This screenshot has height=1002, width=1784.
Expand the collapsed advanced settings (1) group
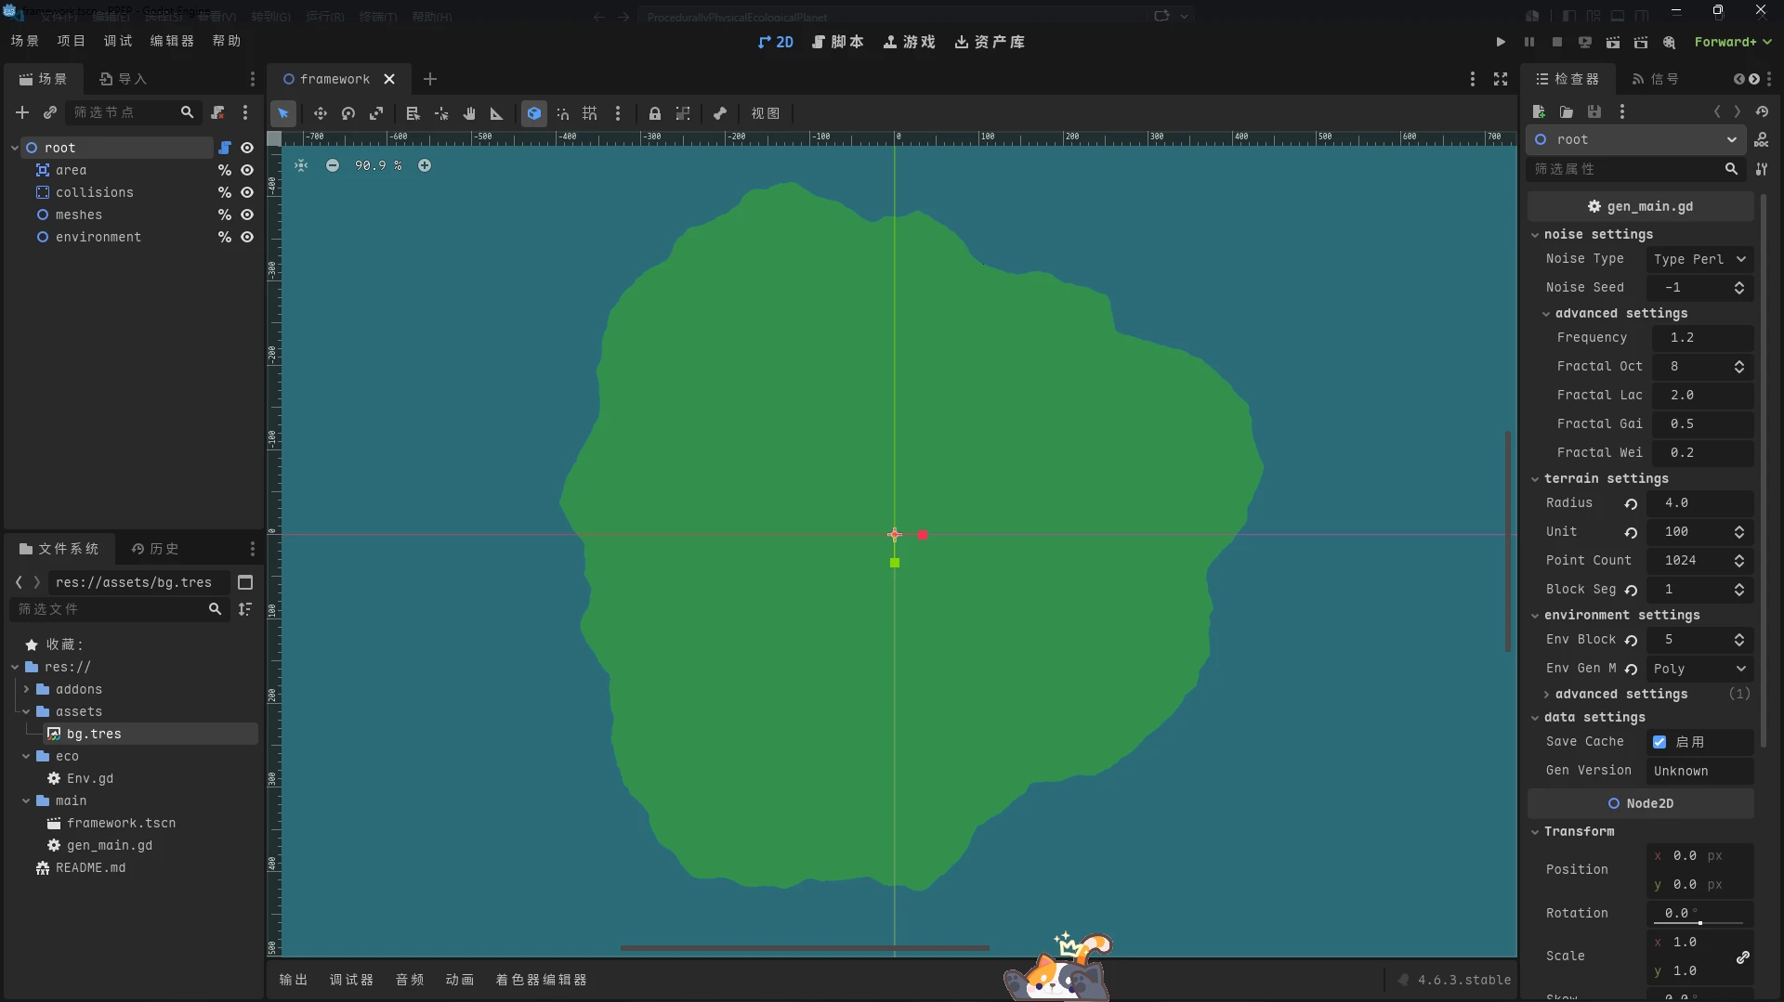click(x=1546, y=695)
